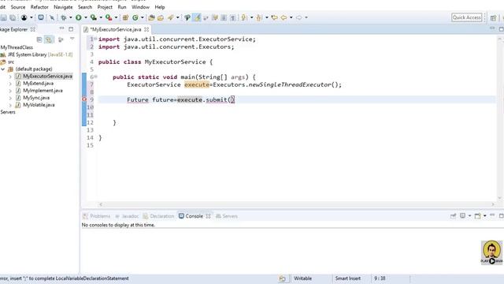Open the Project menu
The height and width of the screenshot is (284, 504).
coord(105,7)
